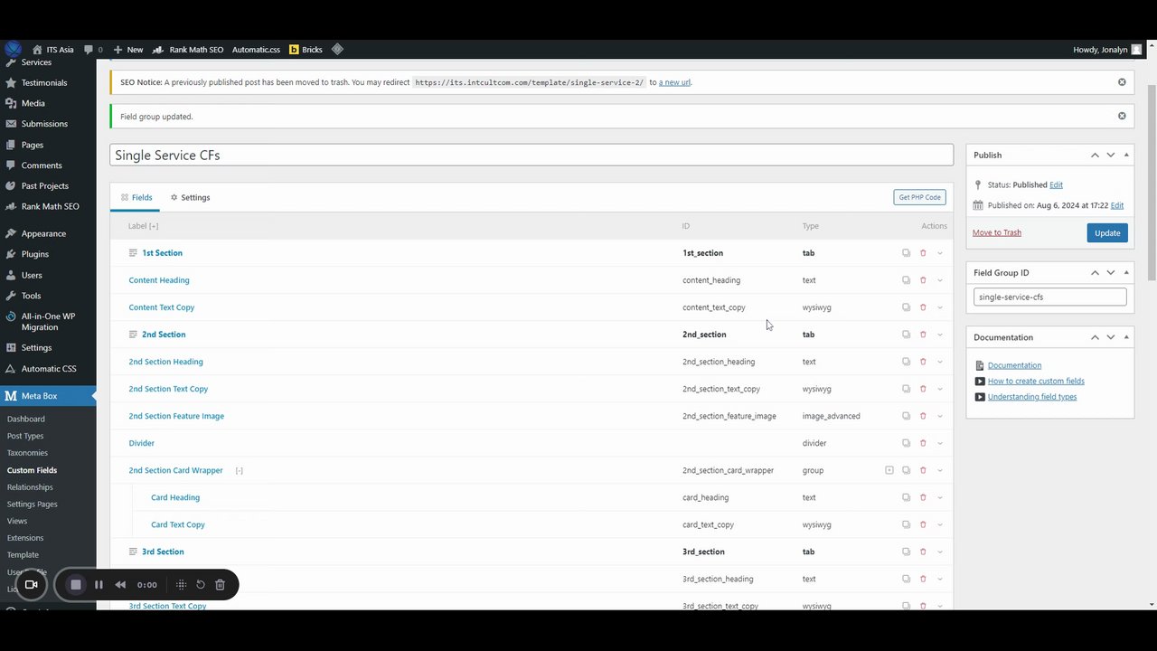Discard recording with trash icon
This screenshot has width=1157, height=651.
[x=220, y=585]
